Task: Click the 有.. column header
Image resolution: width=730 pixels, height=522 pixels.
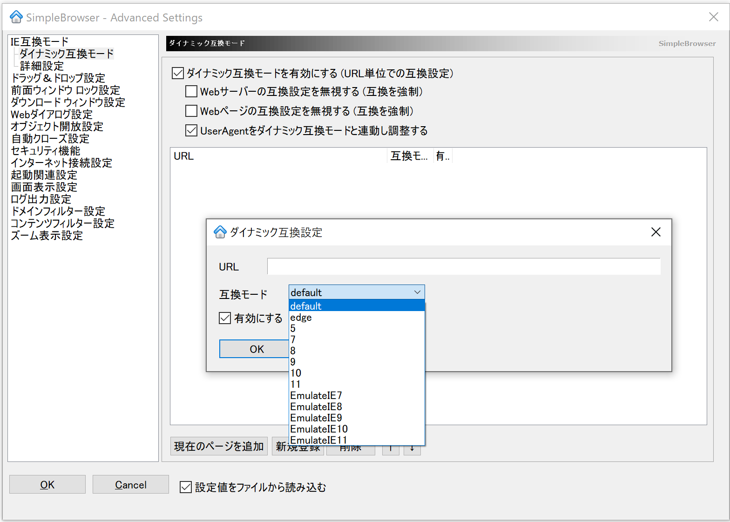Action: tap(443, 156)
